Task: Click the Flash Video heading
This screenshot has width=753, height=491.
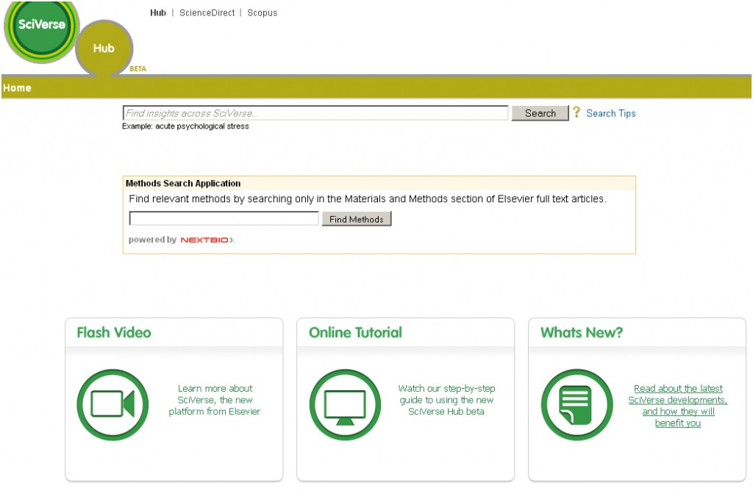Action: point(114,333)
